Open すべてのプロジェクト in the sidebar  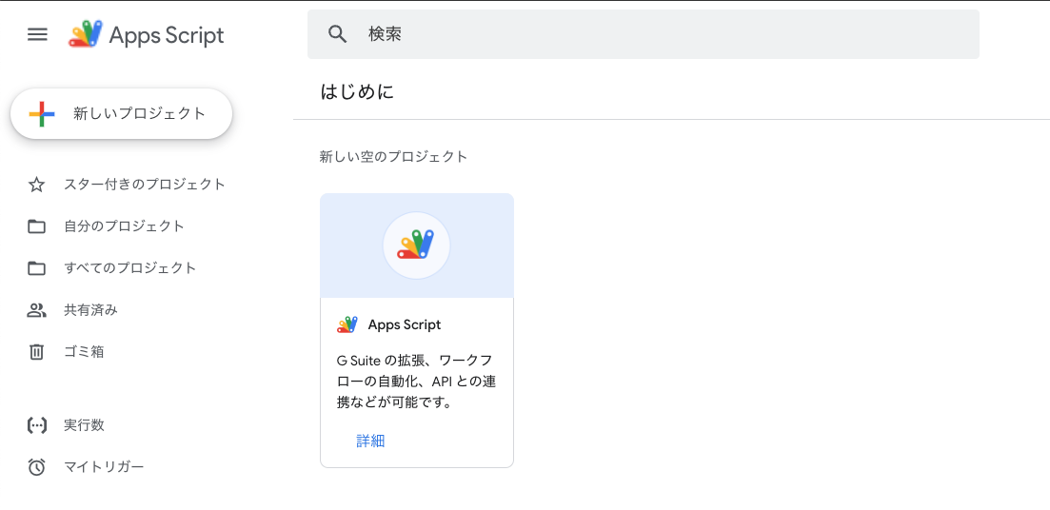[129, 268]
